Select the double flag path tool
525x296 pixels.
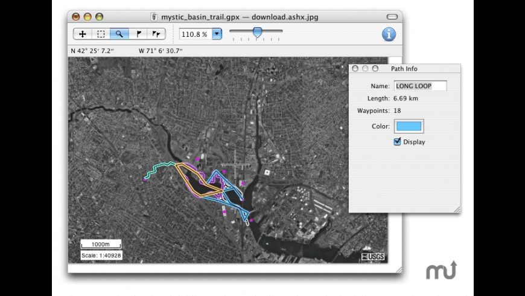[x=156, y=34]
